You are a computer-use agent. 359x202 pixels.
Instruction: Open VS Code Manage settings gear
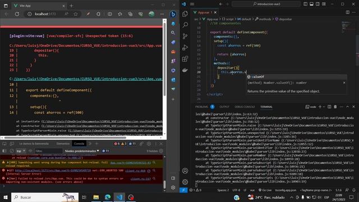pyautogui.click(x=185, y=182)
